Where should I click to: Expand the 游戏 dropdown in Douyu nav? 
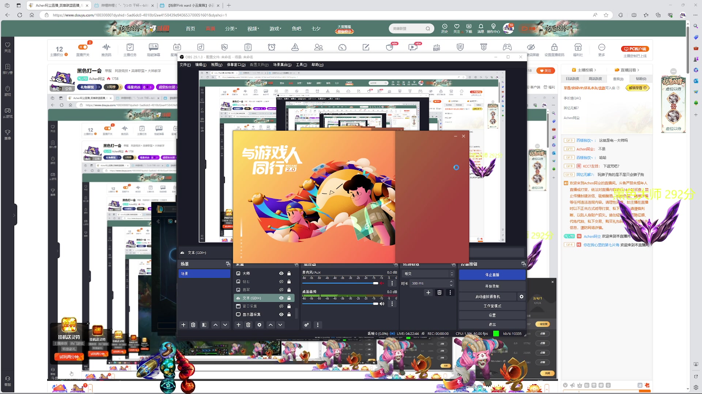[275, 29]
